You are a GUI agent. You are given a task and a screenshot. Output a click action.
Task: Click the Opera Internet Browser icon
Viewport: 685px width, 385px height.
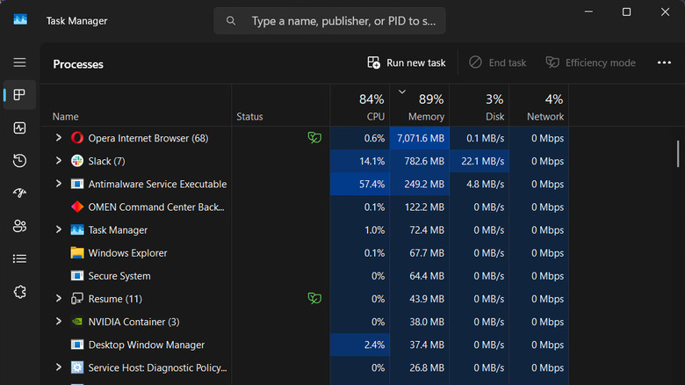[77, 138]
